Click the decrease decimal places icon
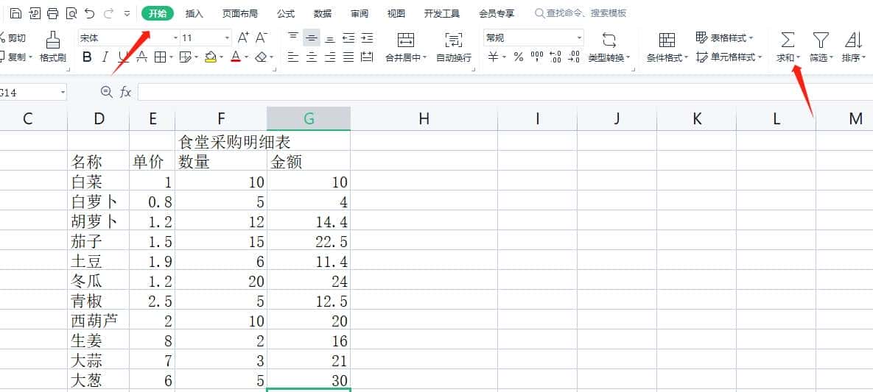The height and width of the screenshot is (392, 873). coord(574,57)
